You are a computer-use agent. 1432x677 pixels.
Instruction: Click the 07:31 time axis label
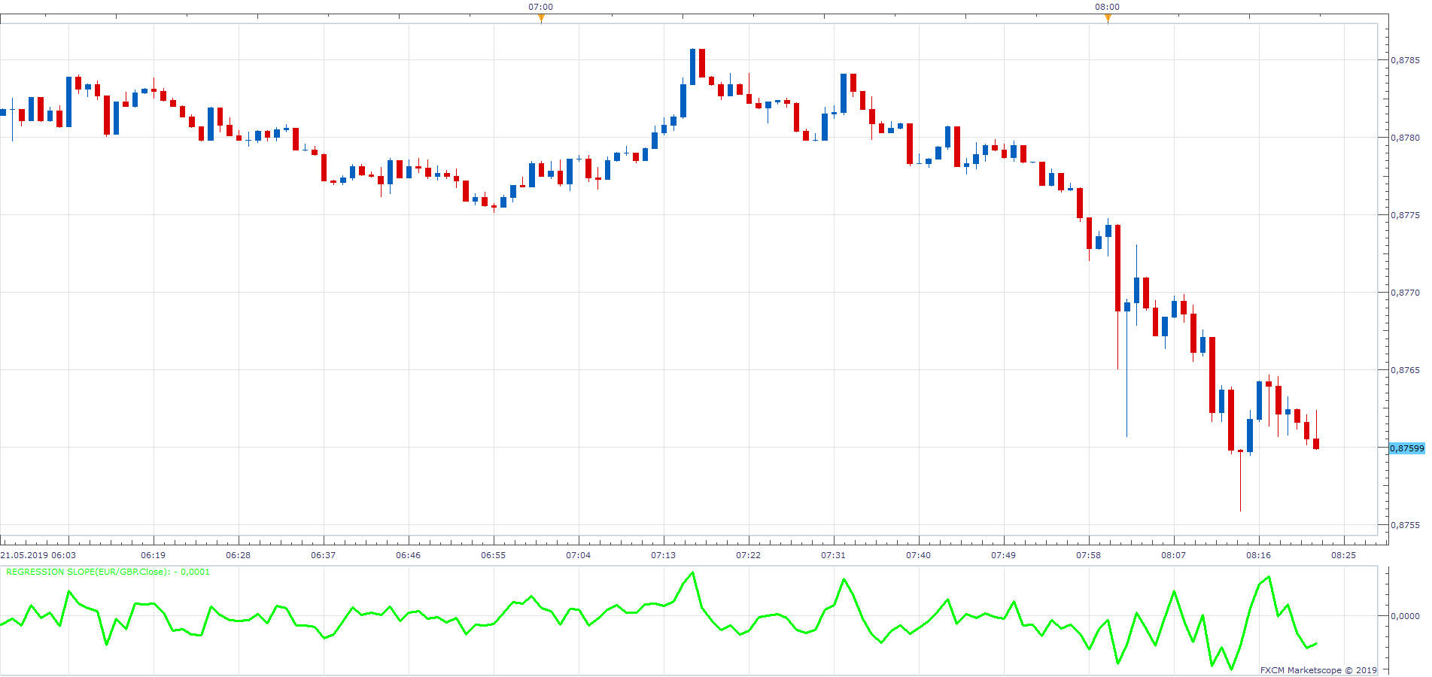pos(834,555)
